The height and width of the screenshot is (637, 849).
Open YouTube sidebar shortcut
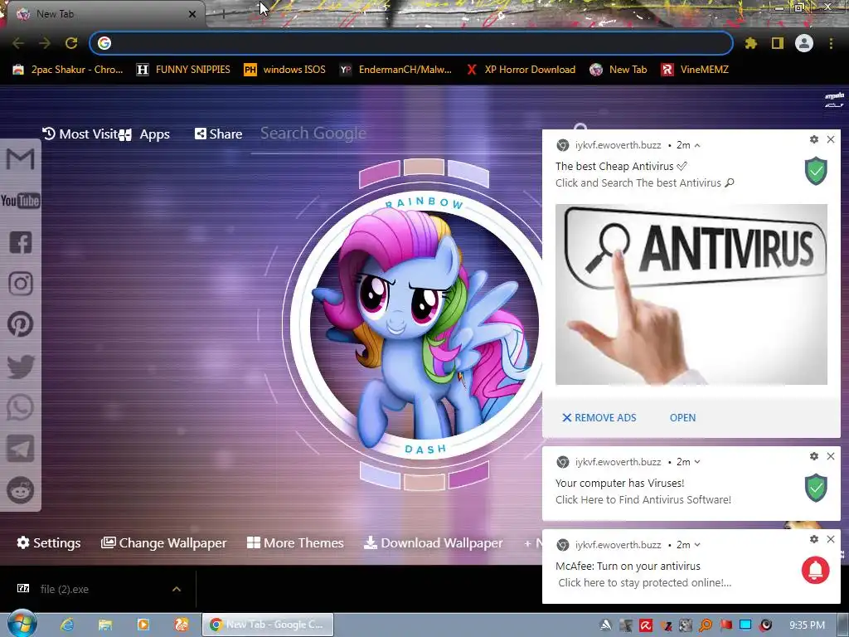pyautogui.click(x=21, y=201)
